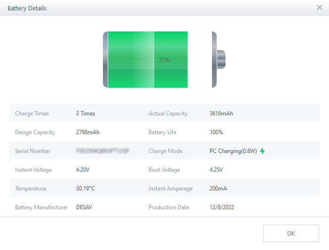Click the Design Capacity value 2798mAh

point(88,132)
